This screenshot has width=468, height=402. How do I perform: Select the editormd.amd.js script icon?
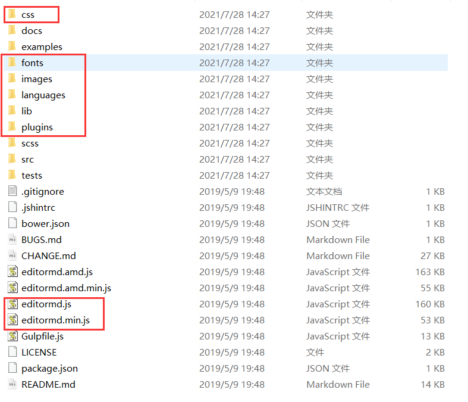12,272
